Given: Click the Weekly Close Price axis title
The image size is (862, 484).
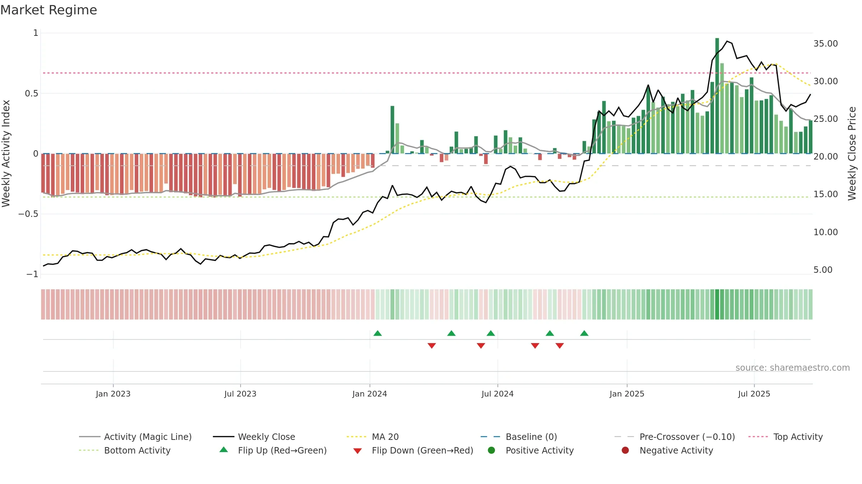Looking at the screenshot, I should (x=852, y=153).
